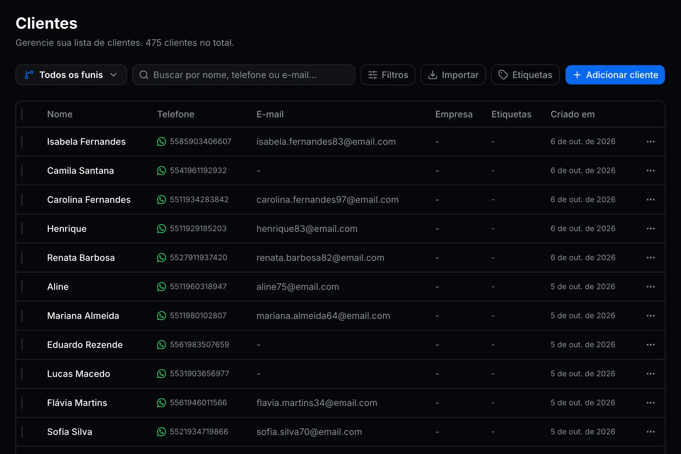Click the WhatsApp icon beside Sofia Silva's number
Viewport: 681px width, 454px height.
[x=161, y=432]
